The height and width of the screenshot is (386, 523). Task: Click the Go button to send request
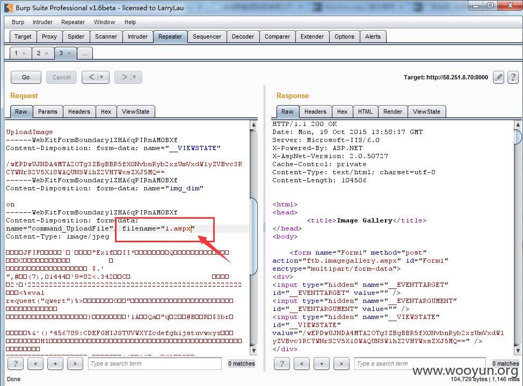pyautogui.click(x=26, y=77)
